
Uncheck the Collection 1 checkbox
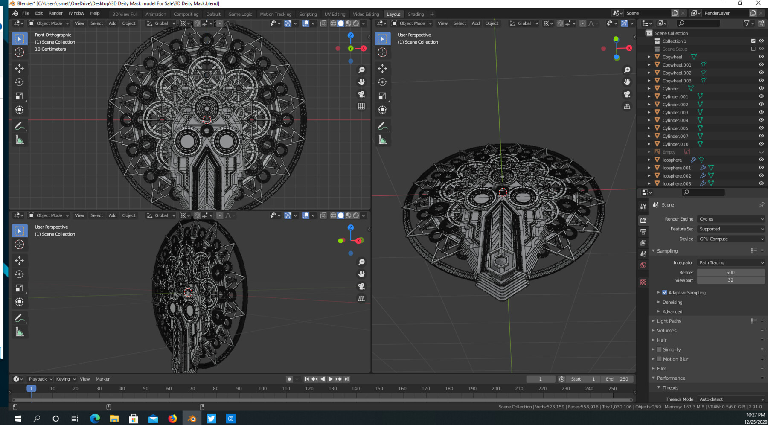753,41
